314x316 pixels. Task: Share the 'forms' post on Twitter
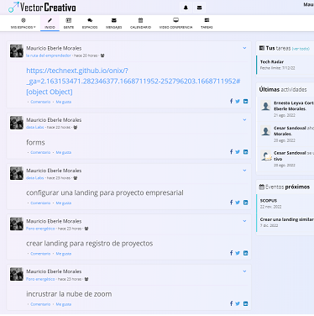coord(238,152)
